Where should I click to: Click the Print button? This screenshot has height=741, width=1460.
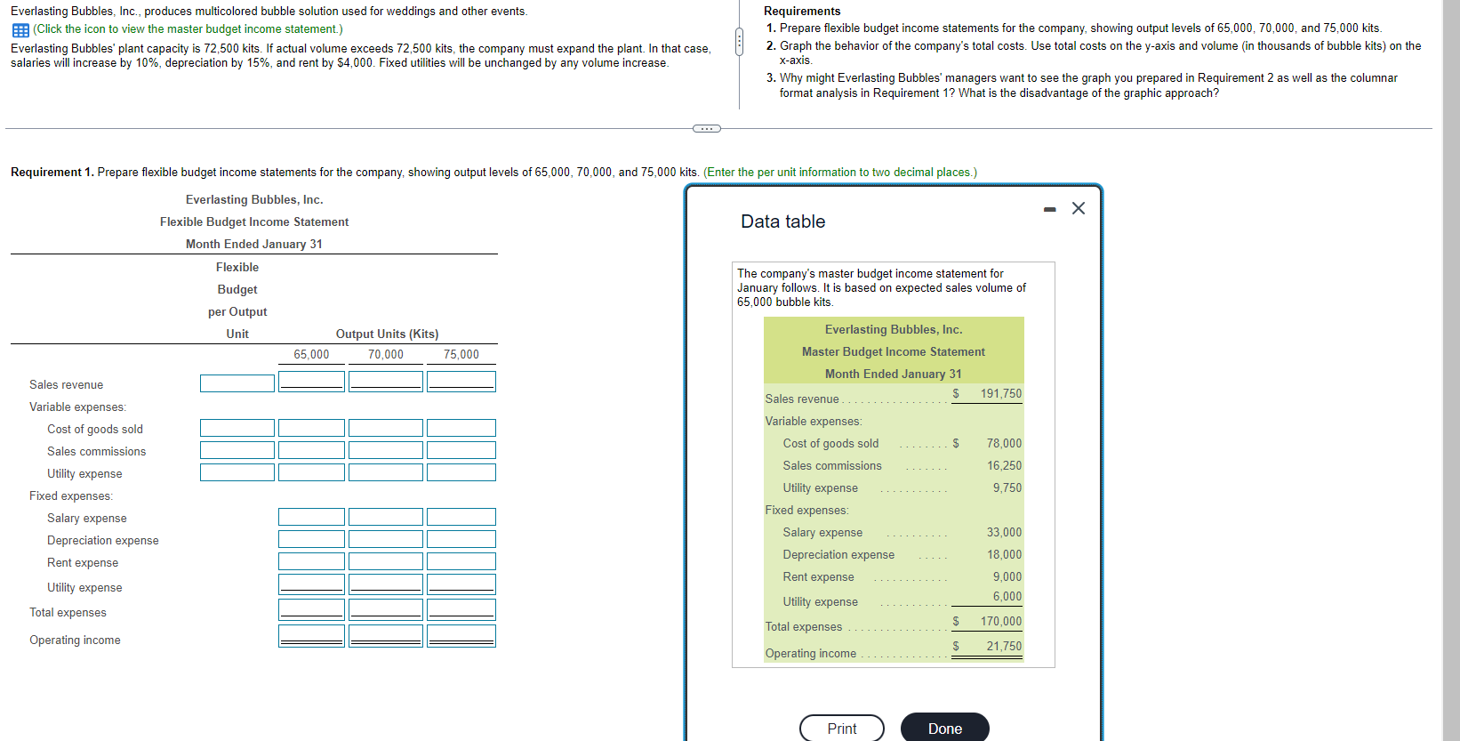842,729
